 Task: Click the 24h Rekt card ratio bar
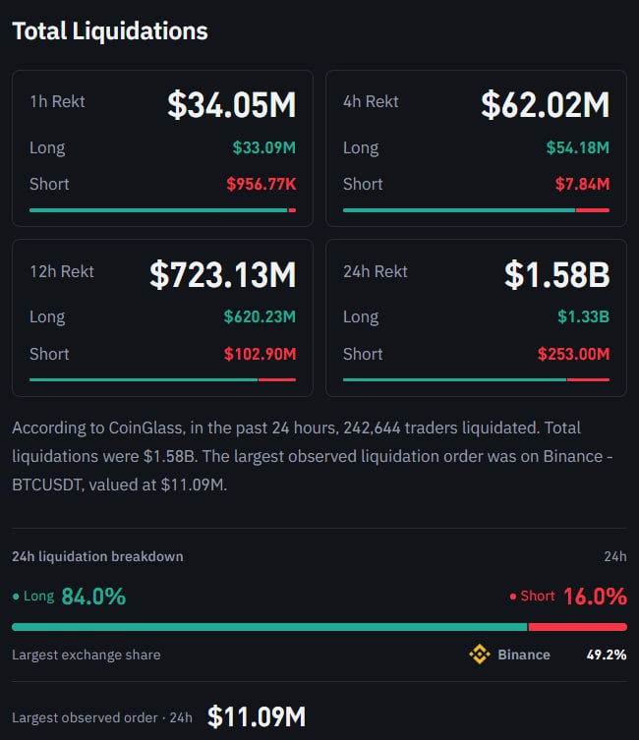tap(476, 379)
